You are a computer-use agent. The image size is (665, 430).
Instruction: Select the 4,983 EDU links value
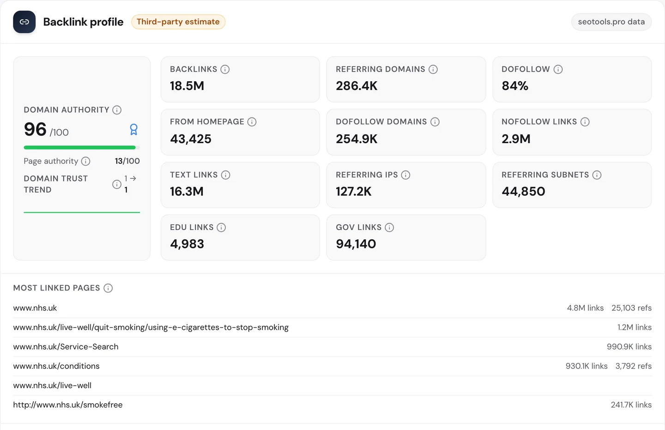tap(187, 244)
